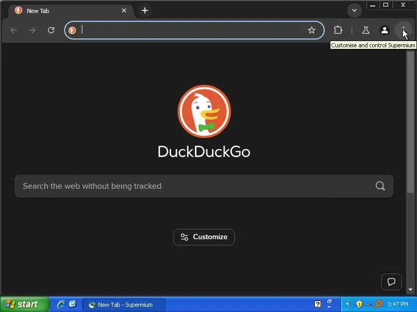Image resolution: width=417 pixels, height=312 pixels.
Task: Click the 3:47 PM taskbar clock
Action: pyautogui.click(x=398, y=304)
